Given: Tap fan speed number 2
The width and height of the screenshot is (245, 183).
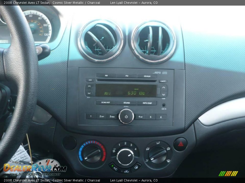Looking at the screenshot, I should click(125, 143).
